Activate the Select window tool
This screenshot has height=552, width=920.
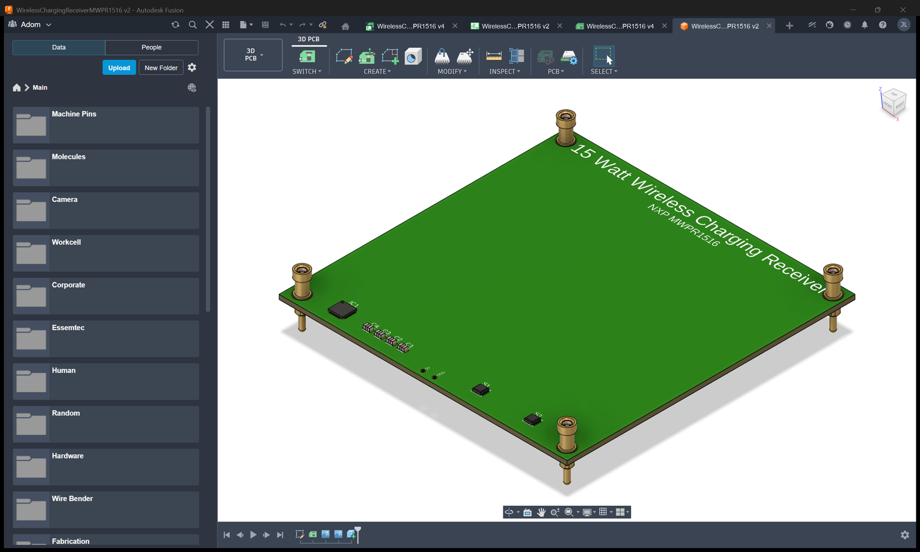pos(603,56)
